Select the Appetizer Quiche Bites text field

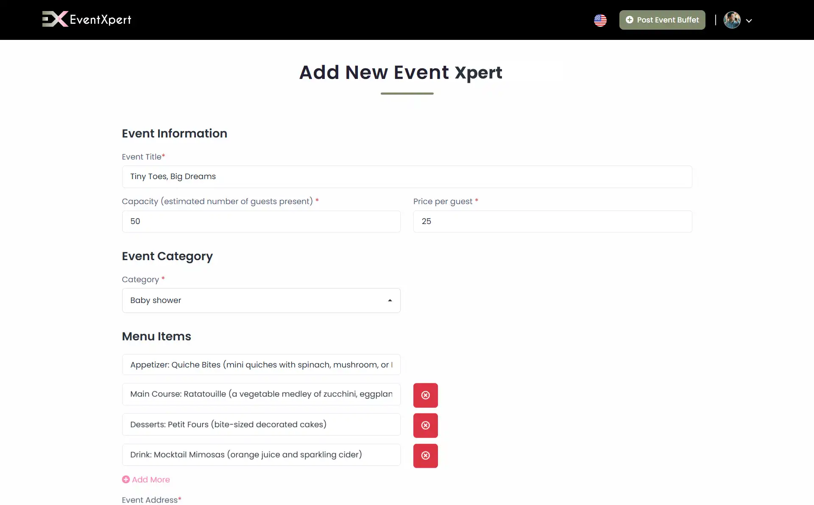coord(261,364)
